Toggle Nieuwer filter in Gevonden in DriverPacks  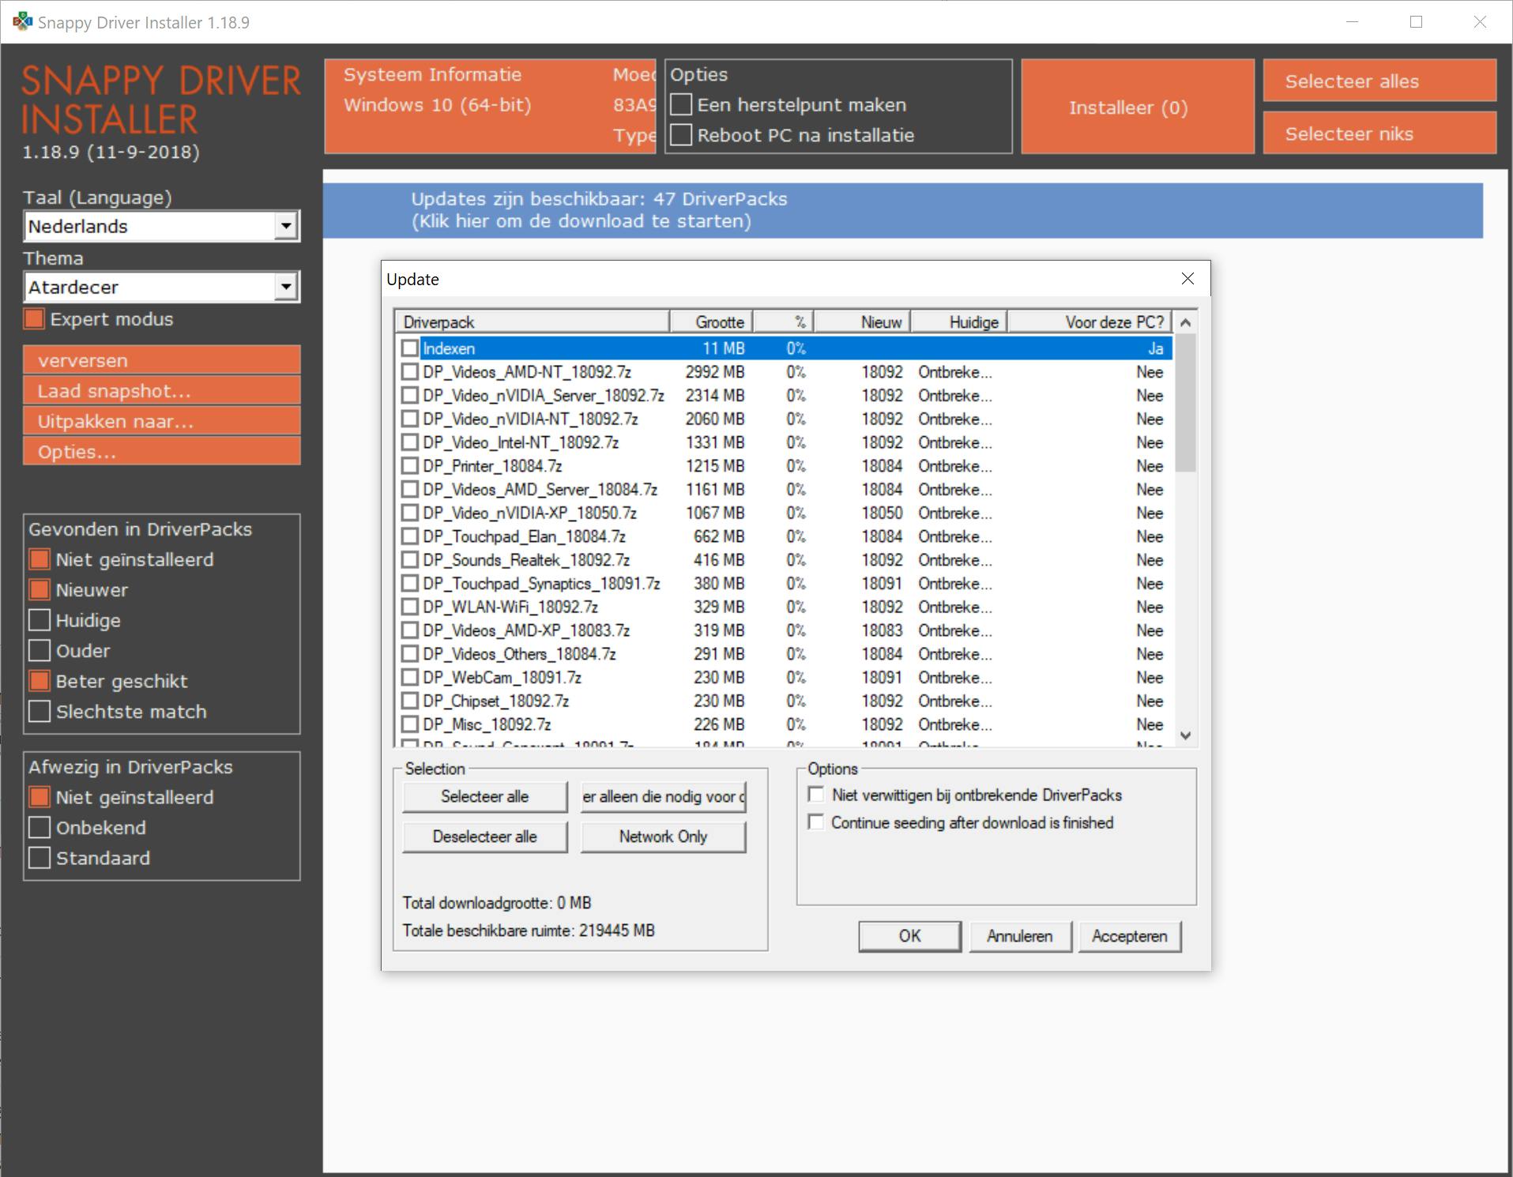point(40,590)
